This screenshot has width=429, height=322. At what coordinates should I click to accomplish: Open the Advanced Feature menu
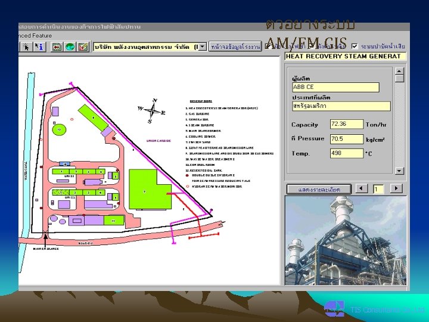35,36
